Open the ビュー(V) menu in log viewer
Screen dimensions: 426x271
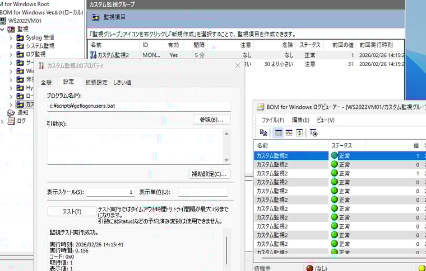326,120
